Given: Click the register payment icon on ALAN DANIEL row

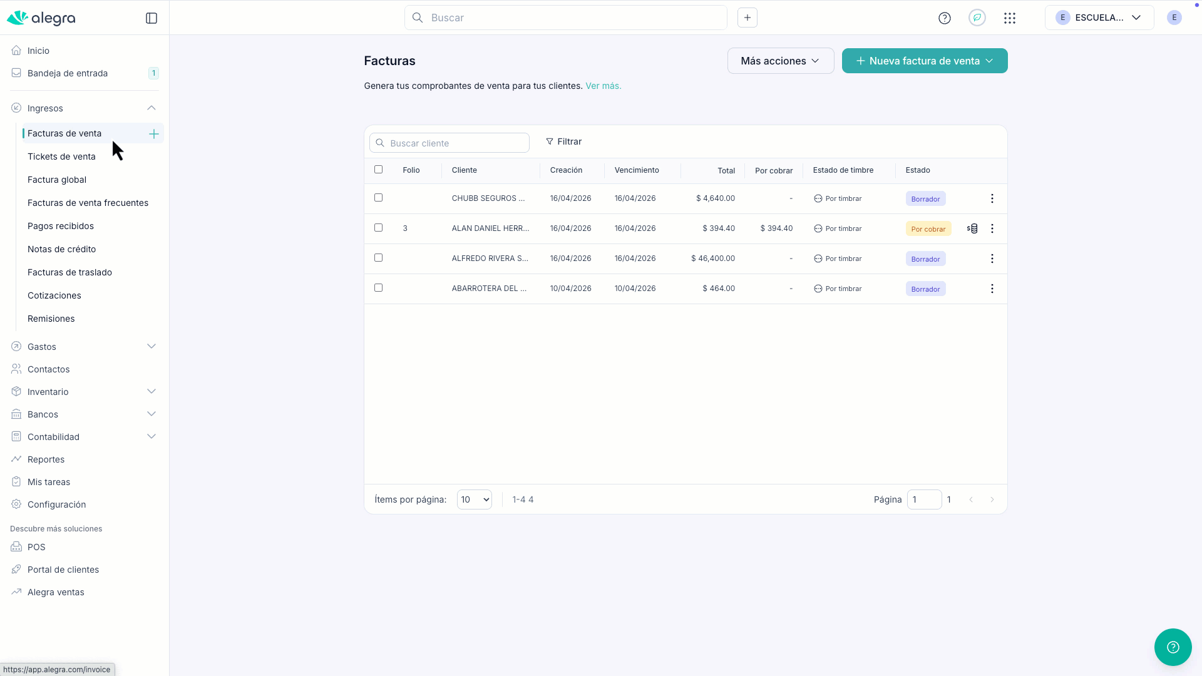Looking at the screenshot, I should (972, 228).
